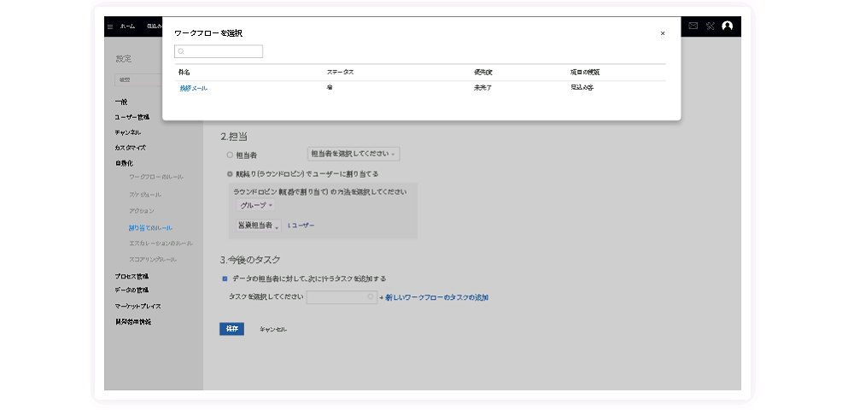Expand カスタマイズ section in sidebar
This screenshot has width=854, height=410.
point(130,148)
